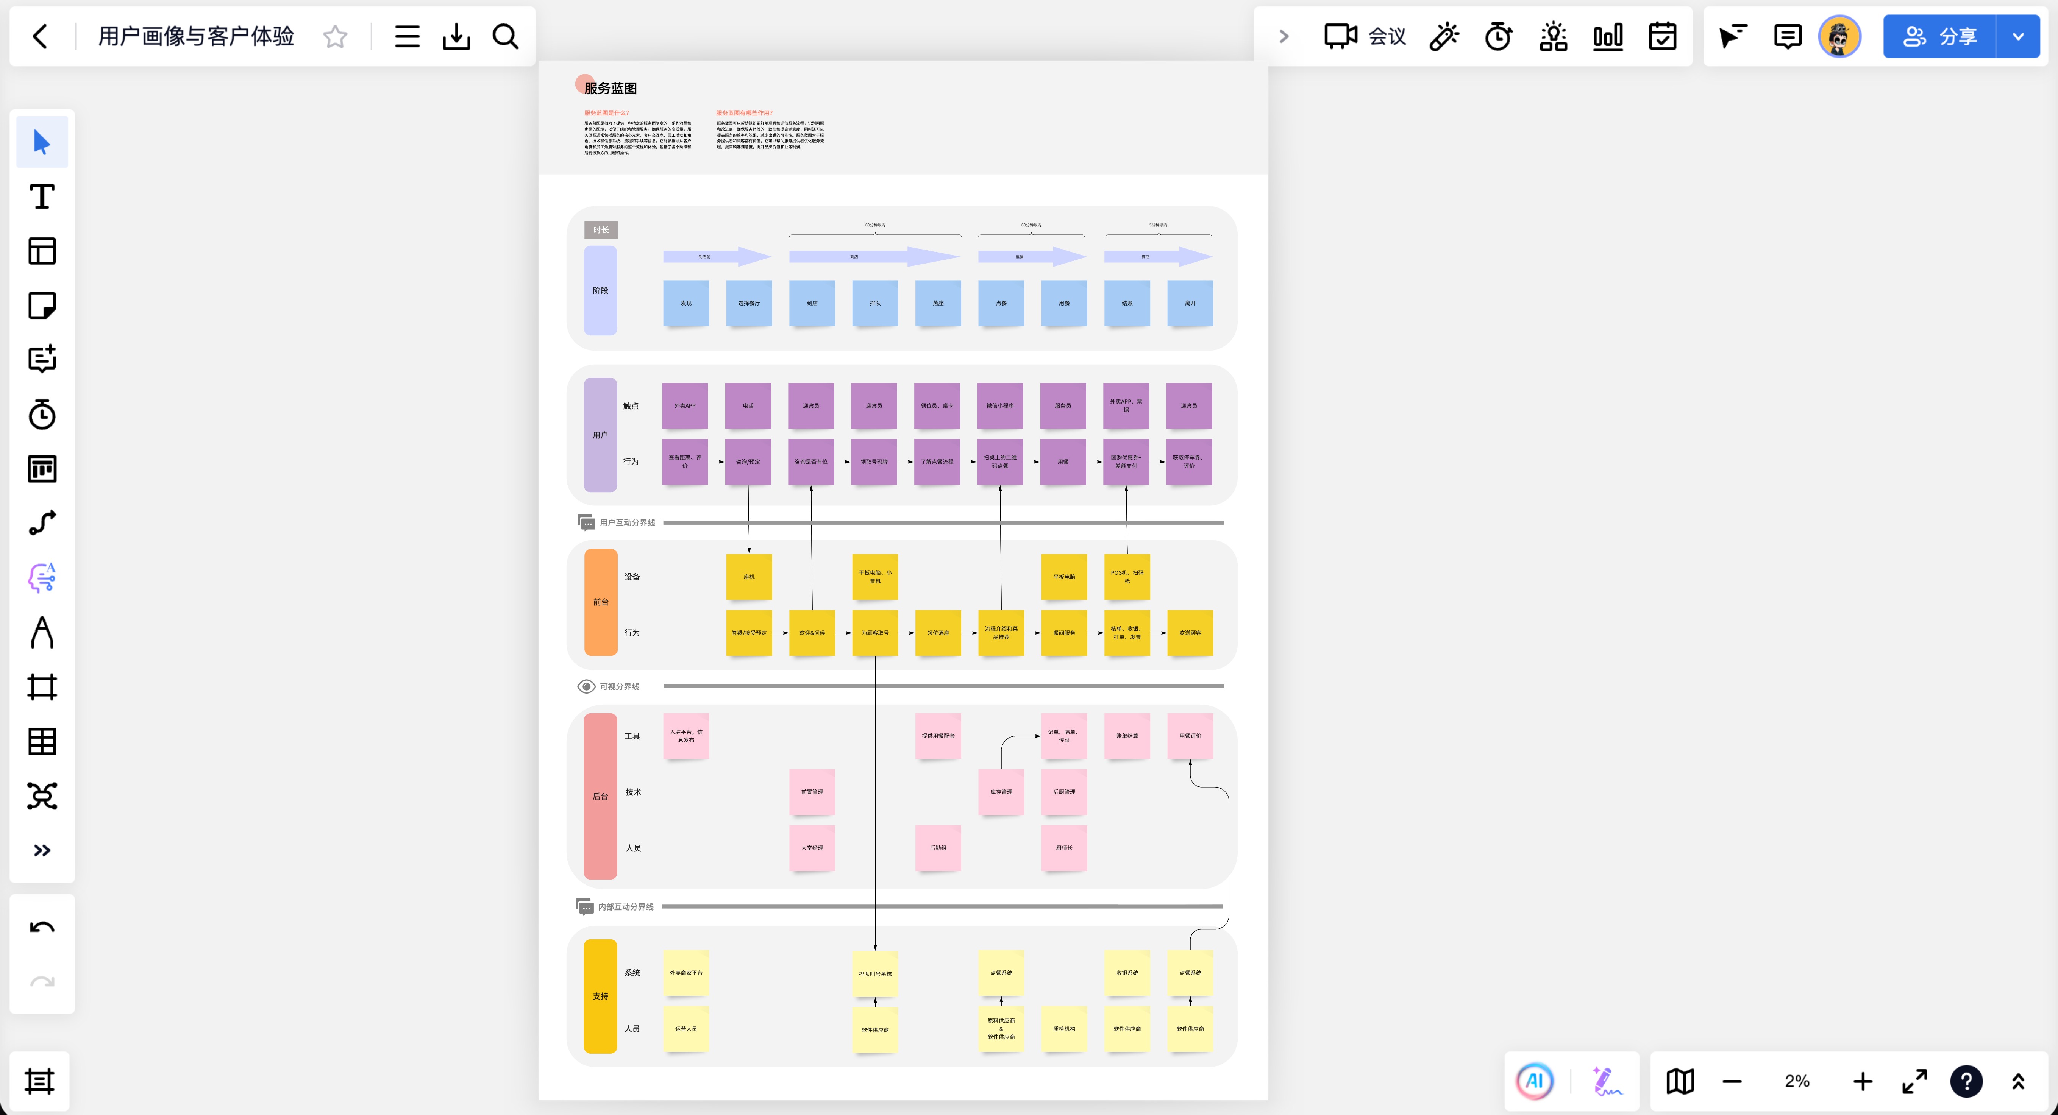
Task: Click the blue 分享 share button
Action: pyautogui.click(x=1940, y=36)
